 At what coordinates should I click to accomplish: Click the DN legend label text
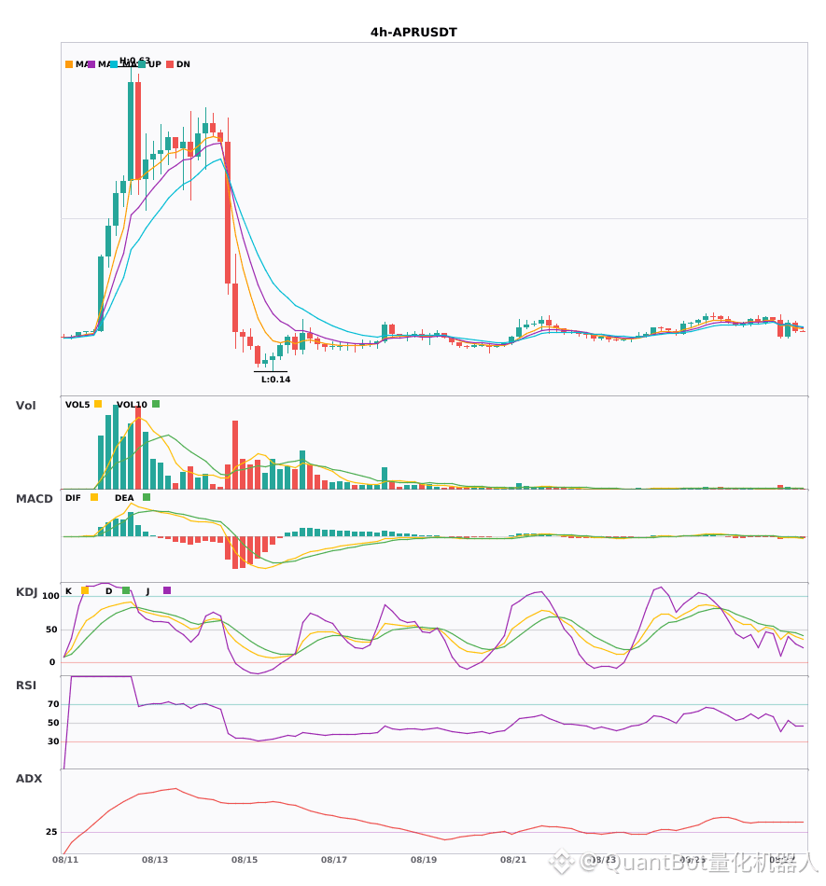(x=183, y=64)
